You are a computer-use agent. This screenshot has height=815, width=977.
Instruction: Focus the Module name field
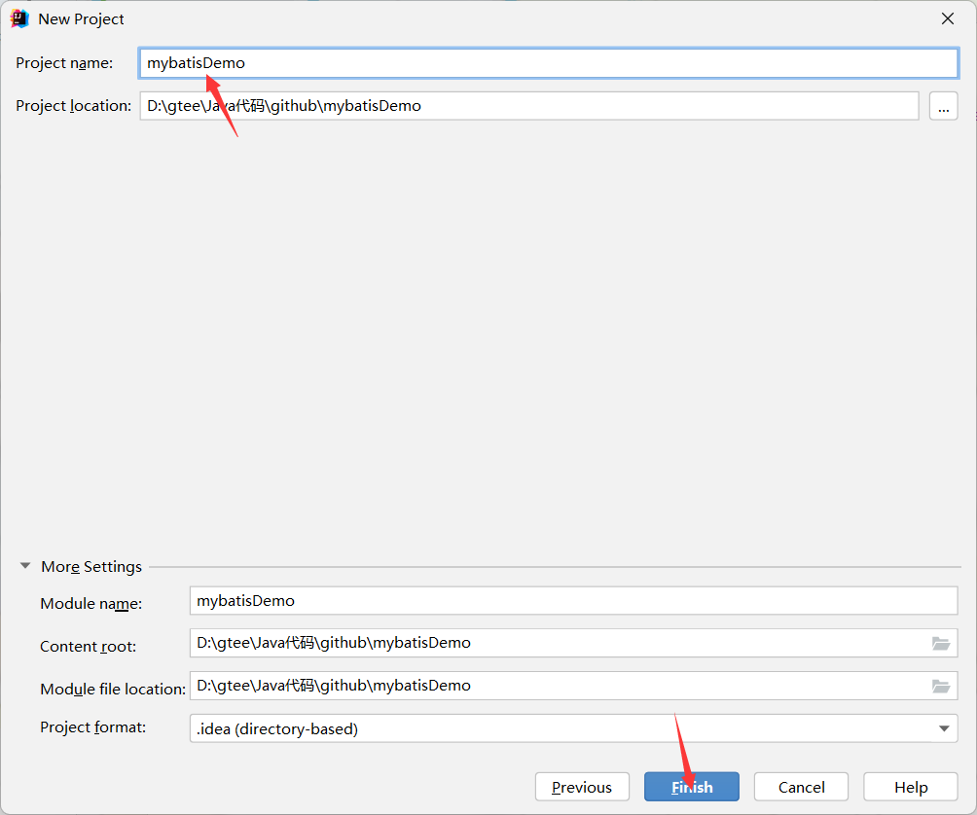coord(573,601)
